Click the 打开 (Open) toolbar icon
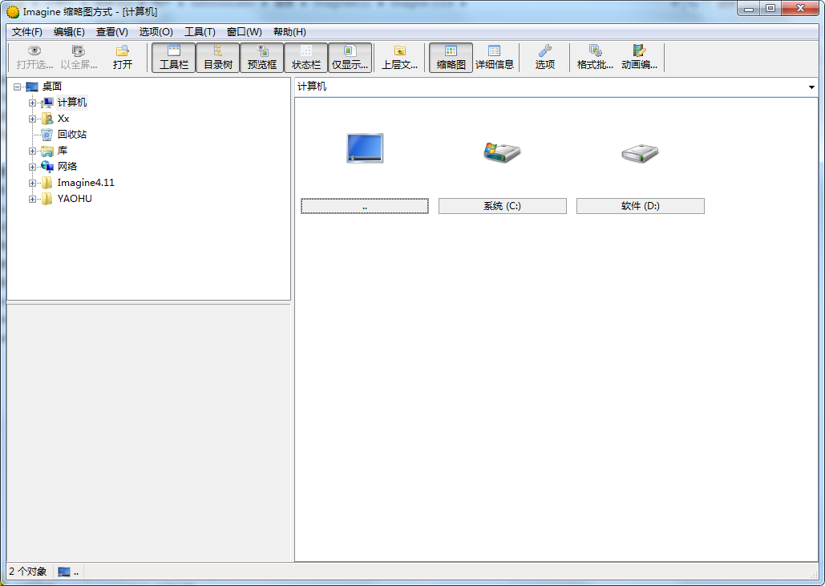The image size is (825, 586). pos(123,57)
